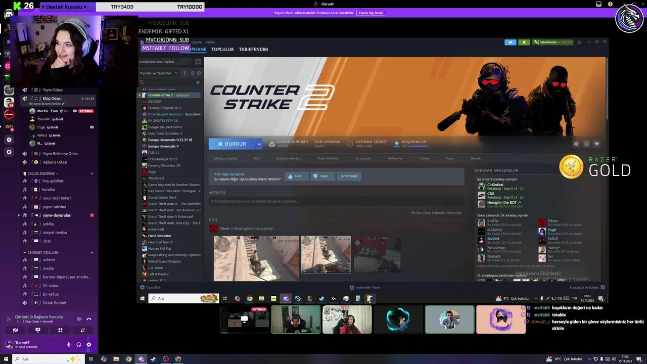Image resolution: width=647 pixels, height=364 pixels.
Task: Expand Oyunlar ve Yazılımlar filter dropdown
Action: click(x=159, y=73)
